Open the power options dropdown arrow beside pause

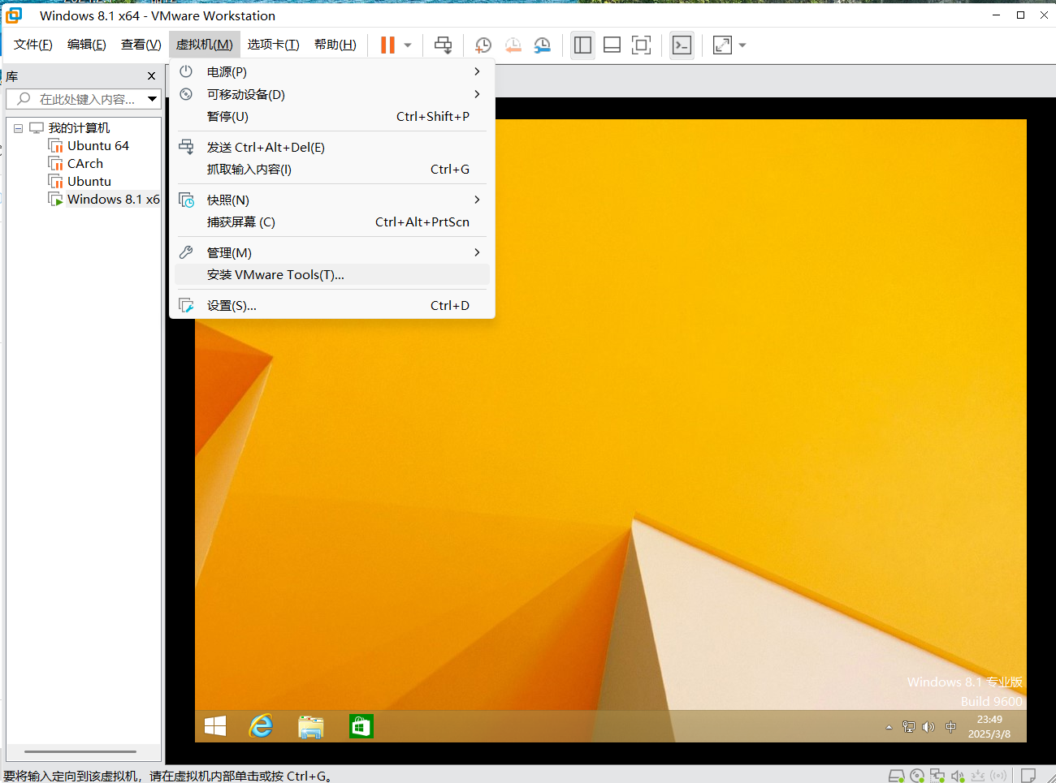pos(408,45)
